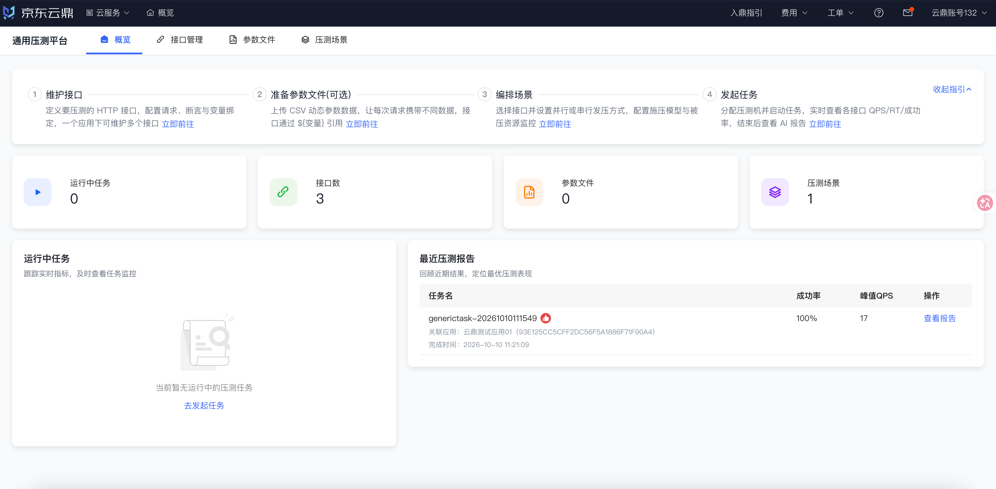
Task: Click 立即前往 under 编排场景 step
Action: coord(555,124)
